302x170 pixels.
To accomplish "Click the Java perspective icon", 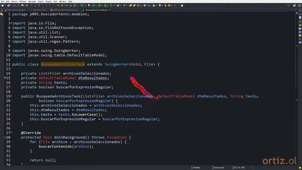I will (x=300, y=5).
